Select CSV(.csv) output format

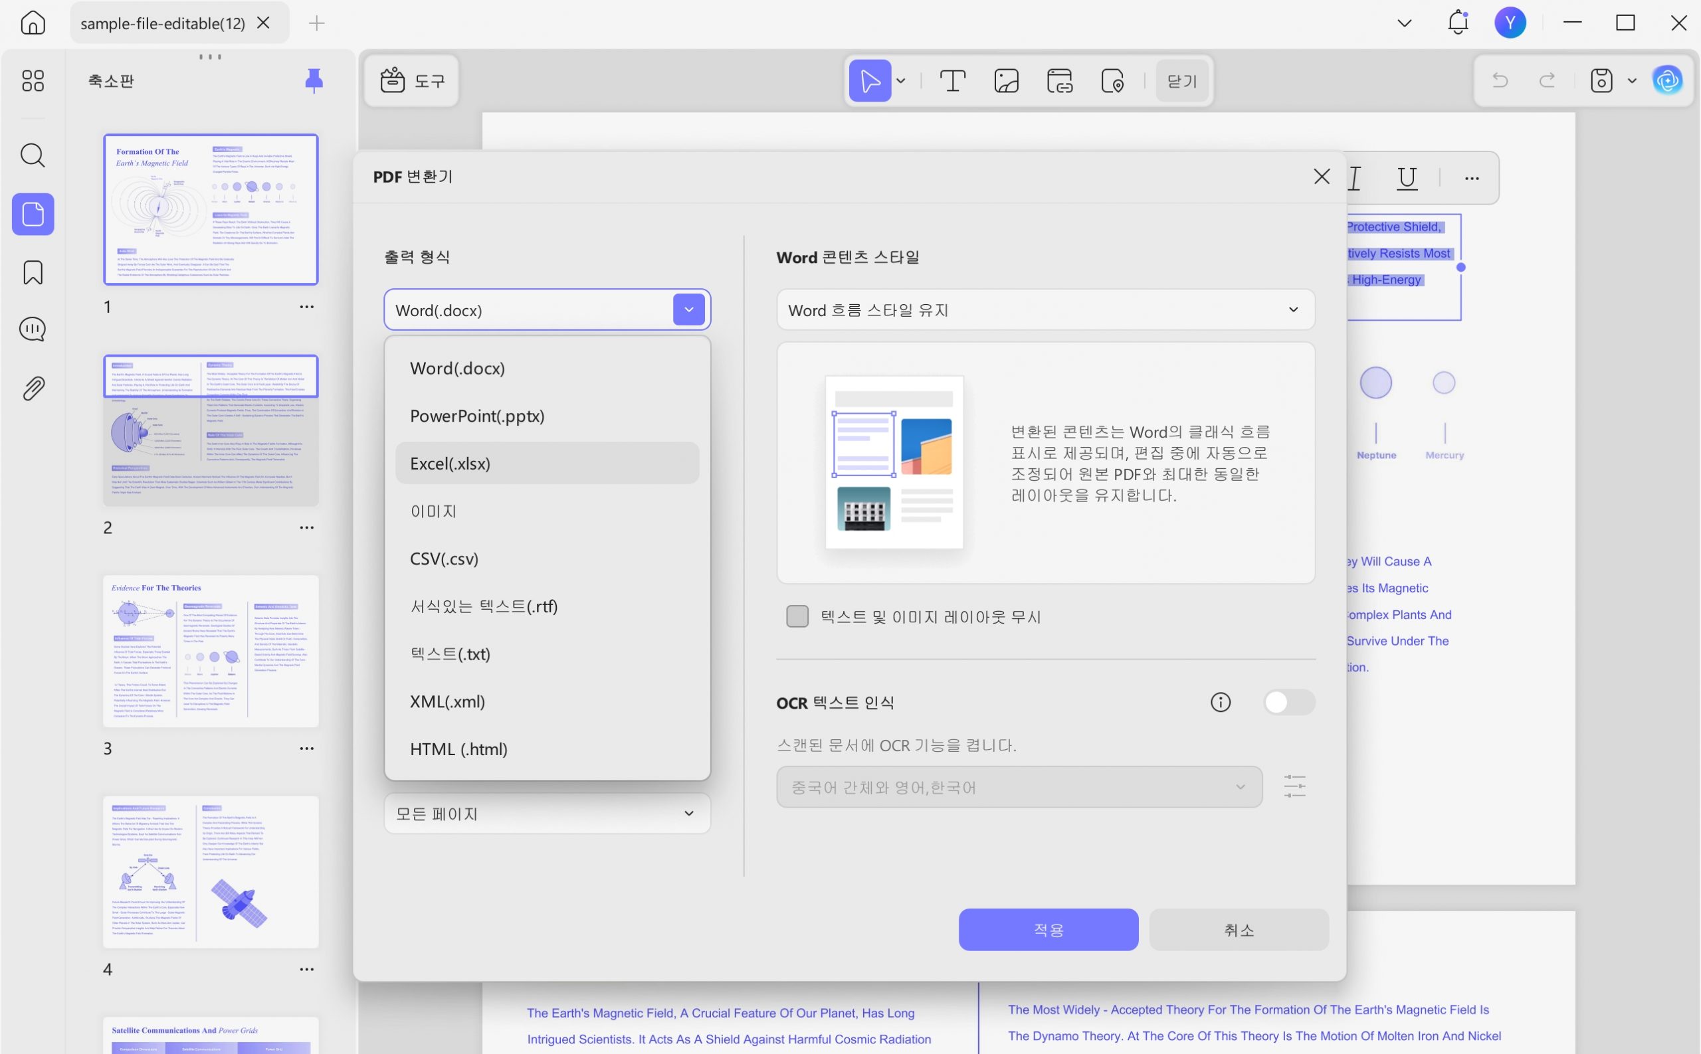pyautogui.click(x=547, y=559)
